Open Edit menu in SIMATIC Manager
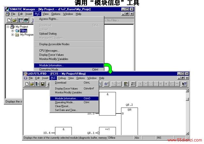Viewport: 204px width, 144px height. pos(20,14)
